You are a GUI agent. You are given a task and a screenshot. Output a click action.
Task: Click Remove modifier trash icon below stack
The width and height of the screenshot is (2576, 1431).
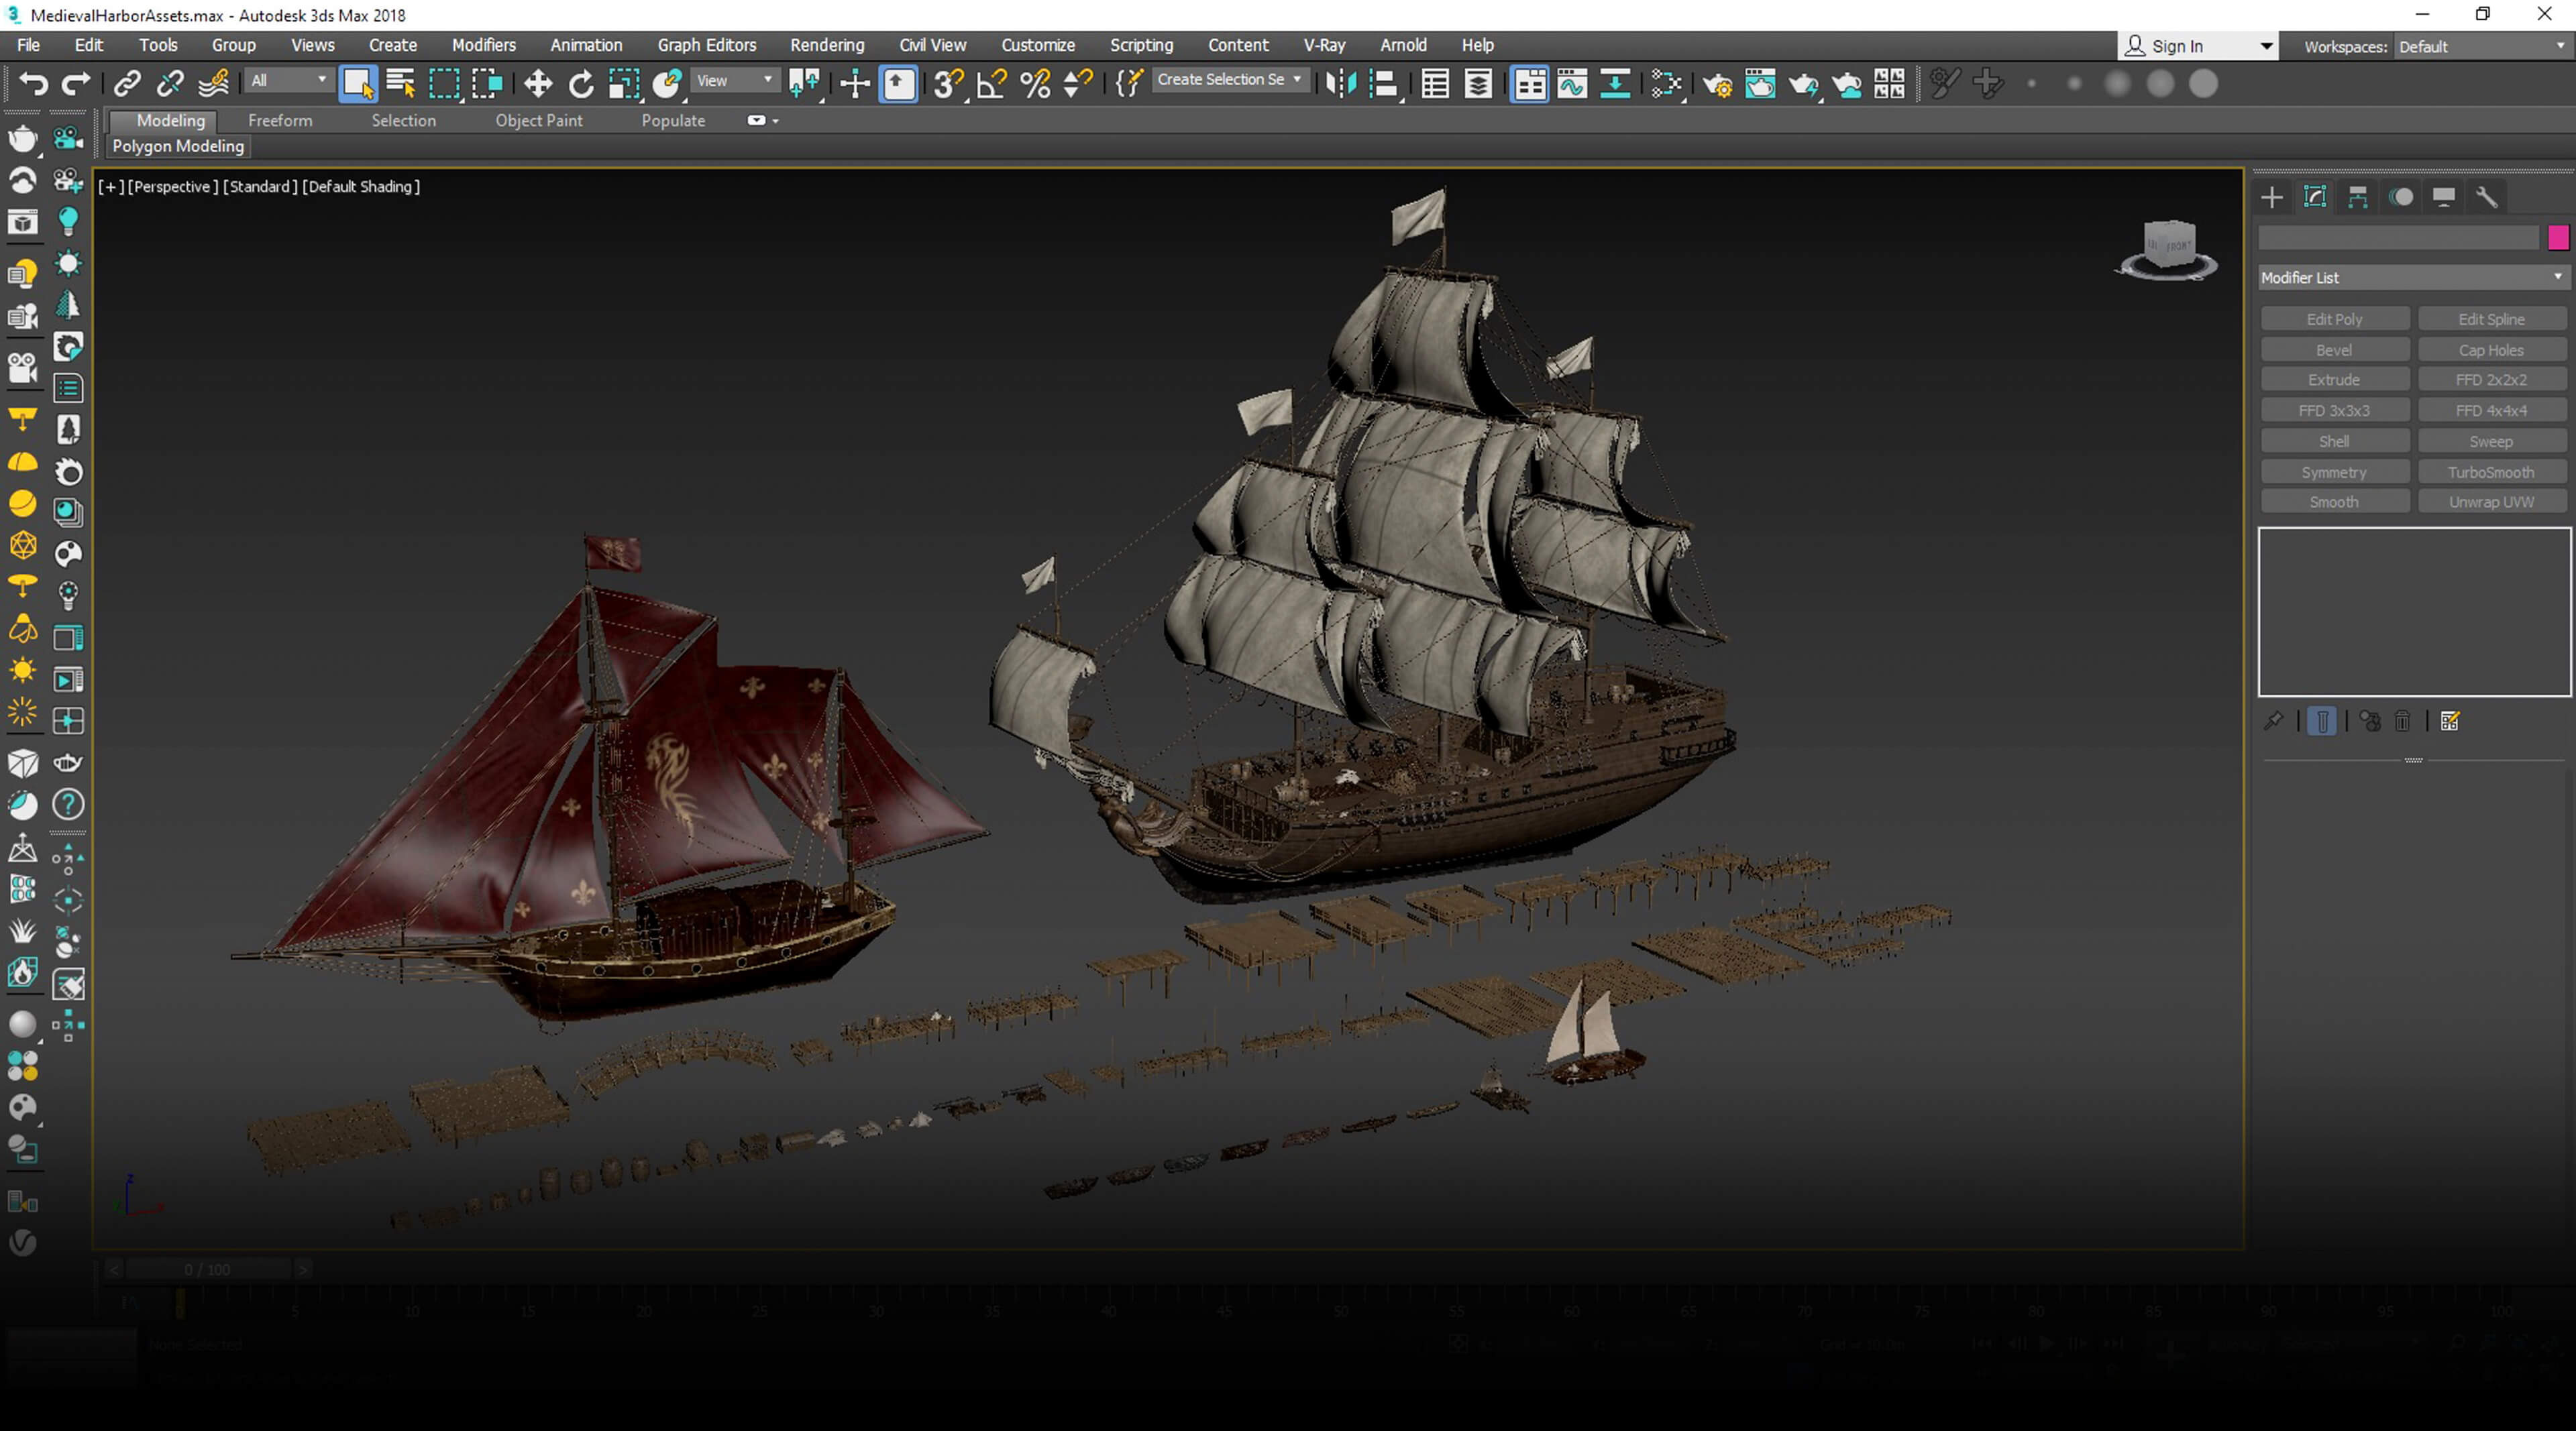2402,720
